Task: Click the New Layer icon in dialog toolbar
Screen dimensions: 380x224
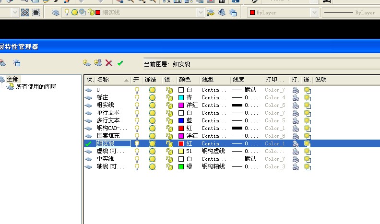Action: (x=86, y=63)
